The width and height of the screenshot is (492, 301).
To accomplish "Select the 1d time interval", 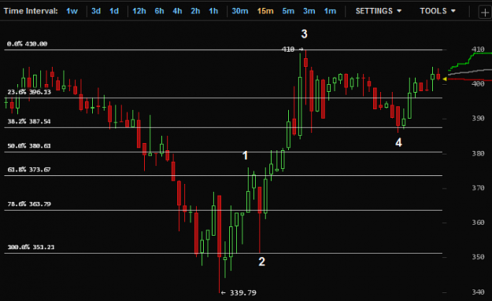I will click(114, 11).
